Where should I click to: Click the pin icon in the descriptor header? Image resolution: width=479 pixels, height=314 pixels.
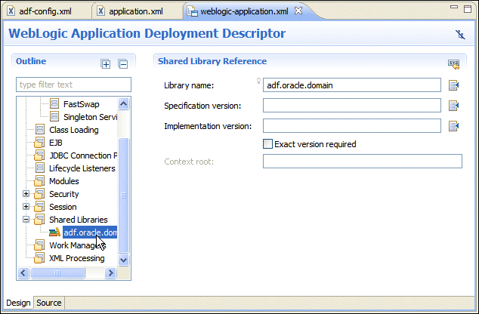[x=460, y=35]
